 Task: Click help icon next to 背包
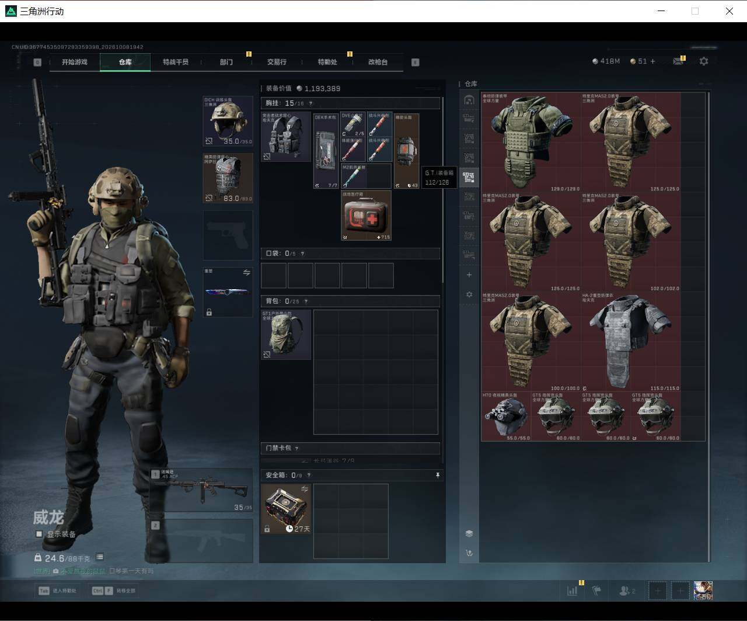pos(306,301)
